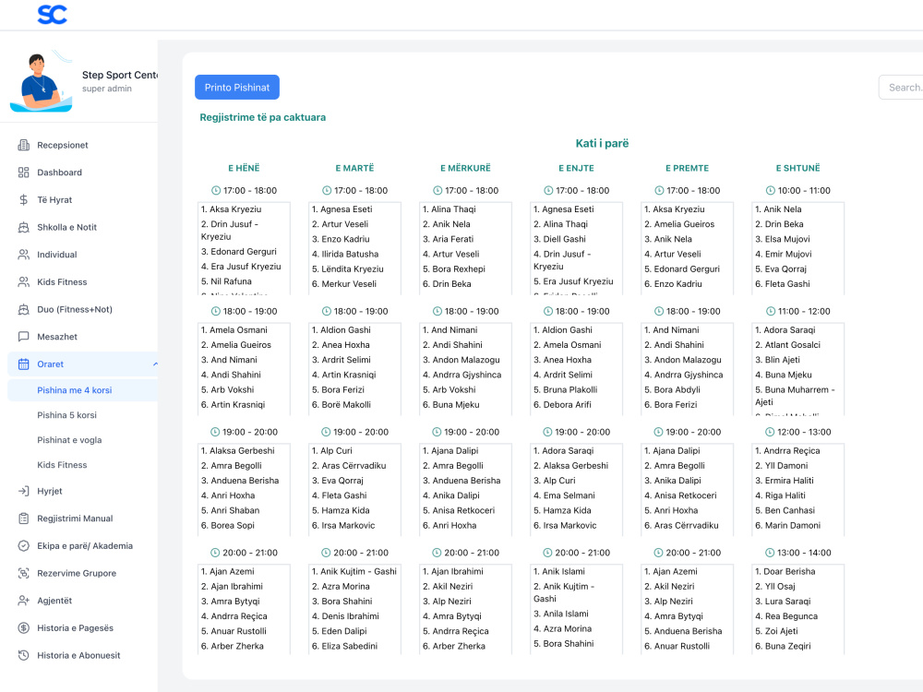923x692 pixels.
Task: Click the Mesazhet chat bubble icon
Action: (x=24, y=337)
